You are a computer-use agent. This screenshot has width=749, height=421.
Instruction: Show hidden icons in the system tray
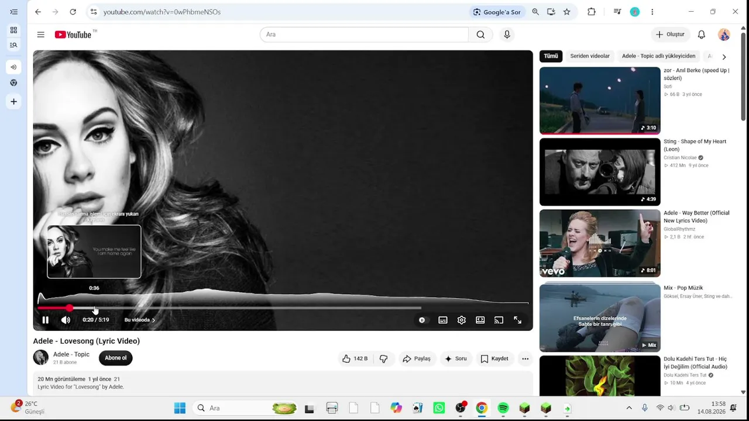coord(629,408)
